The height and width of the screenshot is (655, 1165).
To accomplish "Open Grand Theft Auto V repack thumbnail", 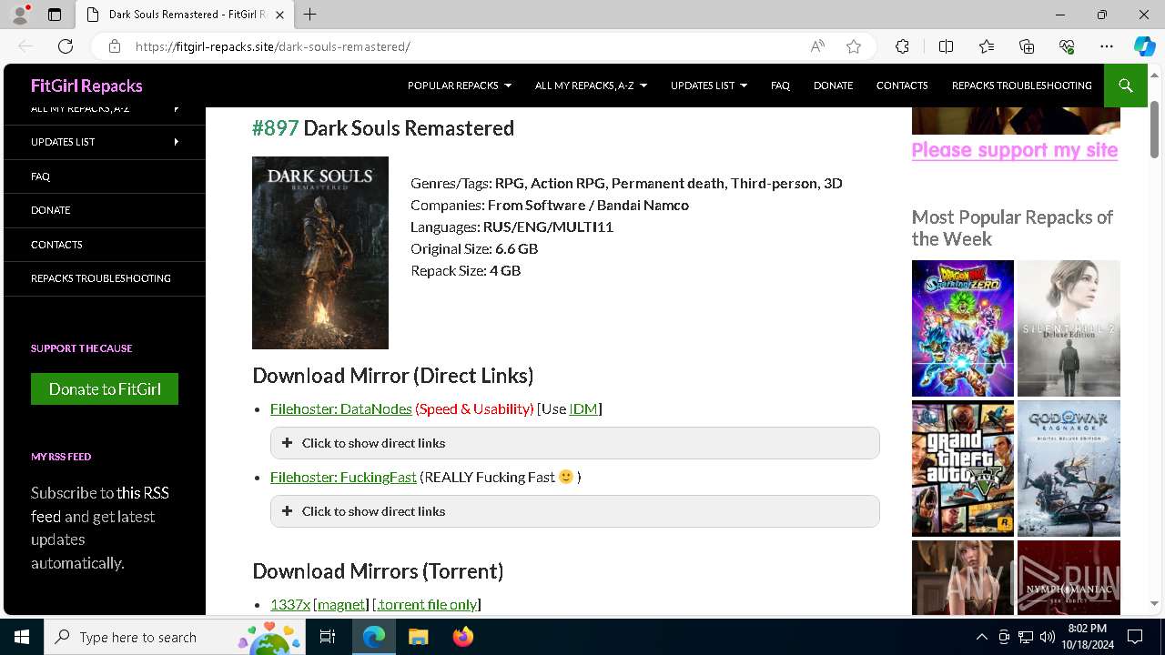I will click(x=963, y=469).
